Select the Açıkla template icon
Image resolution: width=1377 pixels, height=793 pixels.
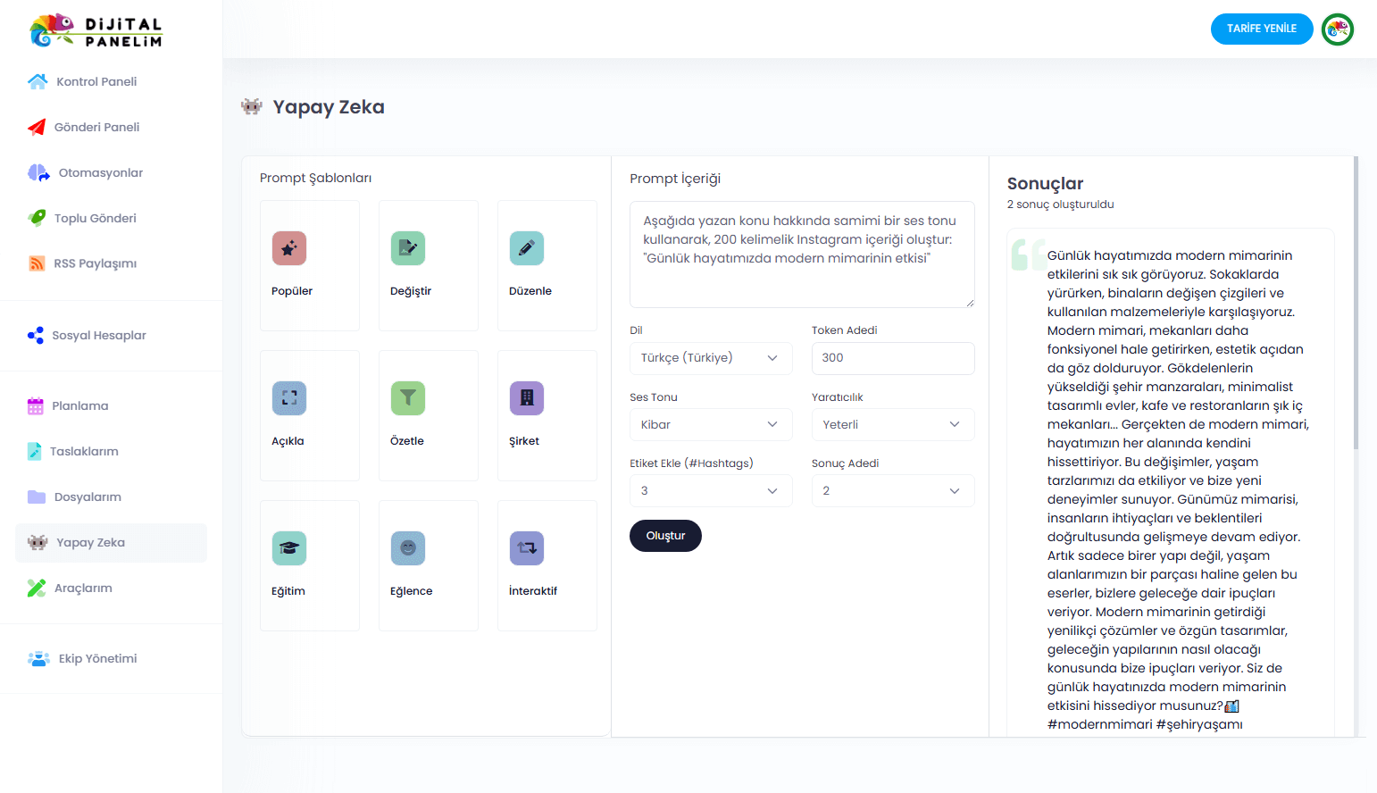(288, 398)
